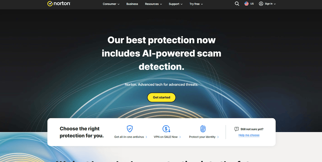Open the Try free dropdown
The height and width of the screenshot is (162, 322).
click(196, 4)
